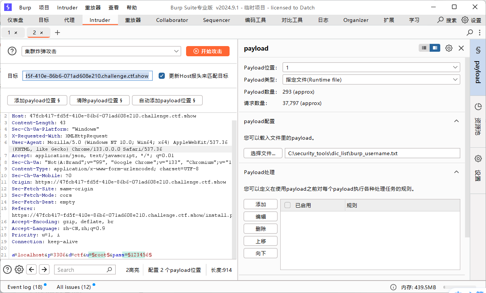Click 编辑 processing rule button
Viewport: 486px width, 293px height.
(261, 217)
